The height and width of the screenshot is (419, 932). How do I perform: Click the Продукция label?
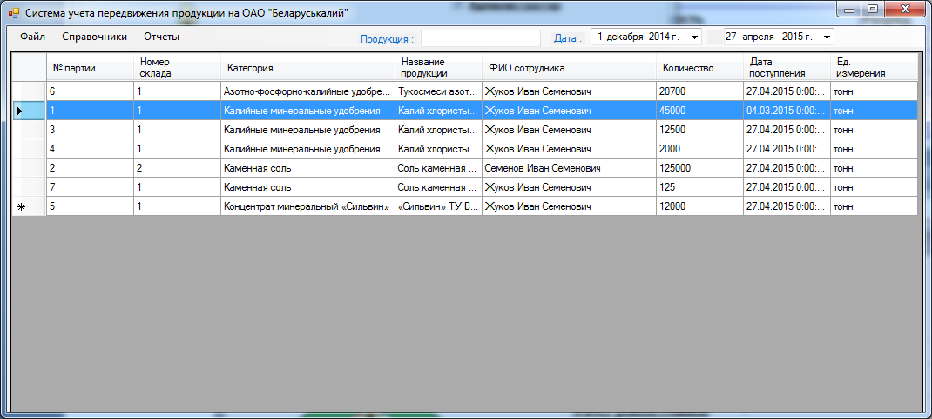387,39
